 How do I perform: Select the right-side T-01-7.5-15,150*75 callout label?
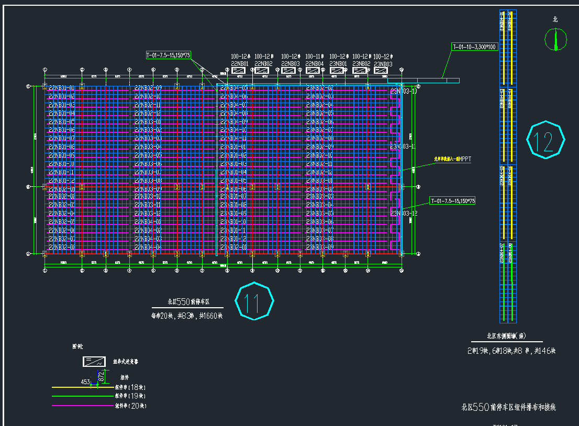452,201
